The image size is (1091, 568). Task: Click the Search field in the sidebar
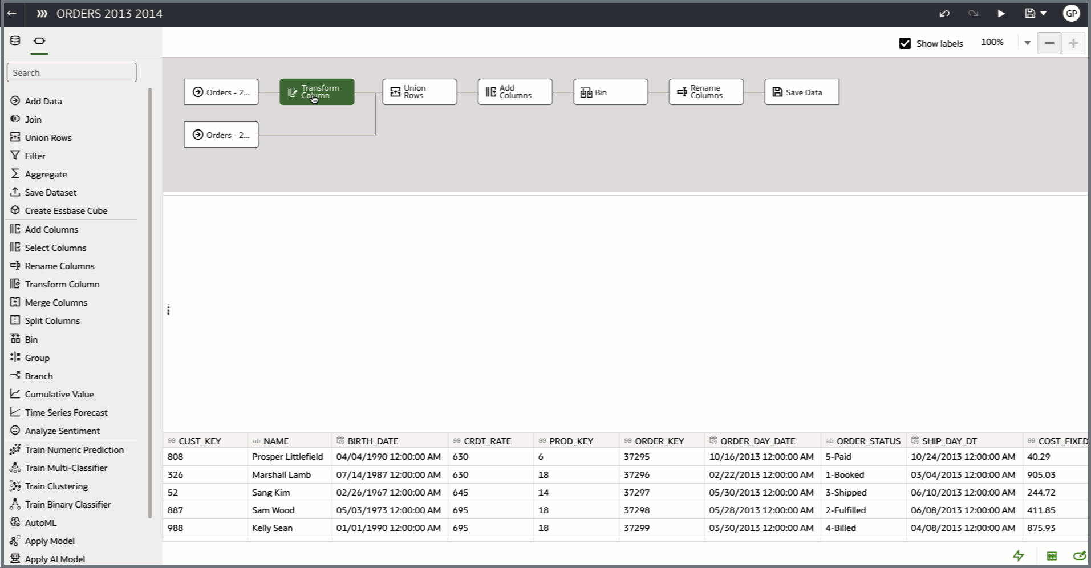tap(71, 72)
